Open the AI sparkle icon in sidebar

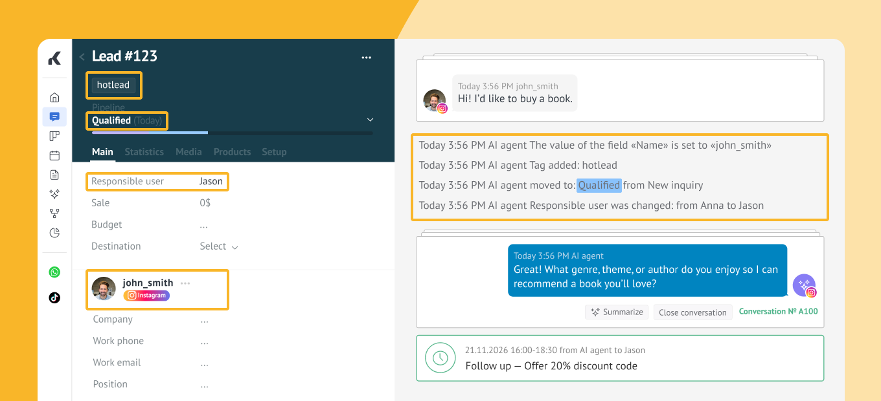(54, 194)
